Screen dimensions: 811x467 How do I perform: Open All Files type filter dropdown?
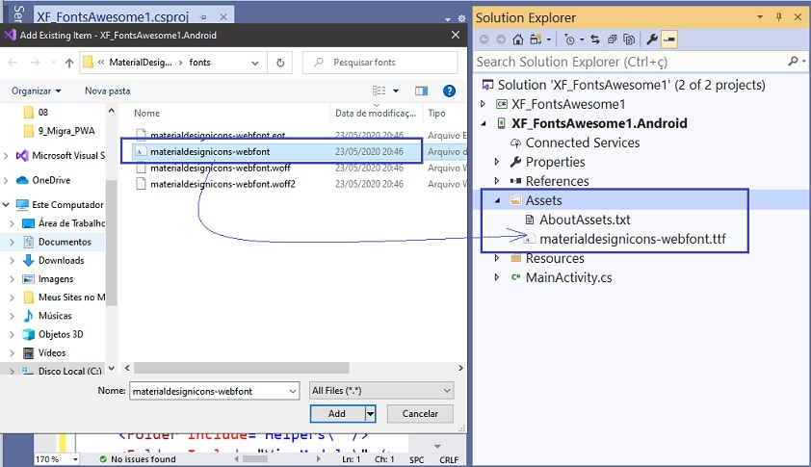[x=381, y=391]
